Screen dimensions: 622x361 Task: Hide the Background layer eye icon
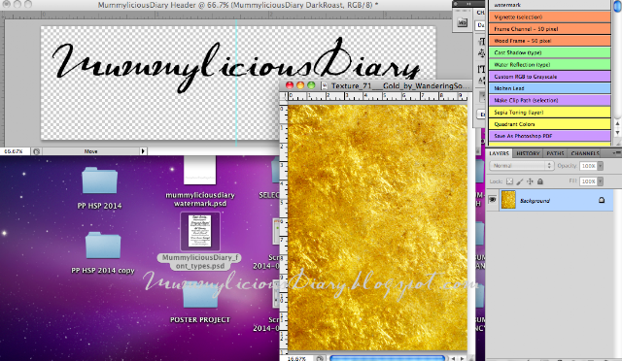(x=493, y=199)
